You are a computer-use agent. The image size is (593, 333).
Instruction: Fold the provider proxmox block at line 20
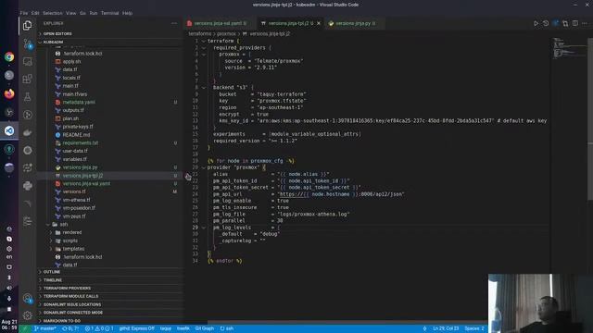(x=204, y=167)
